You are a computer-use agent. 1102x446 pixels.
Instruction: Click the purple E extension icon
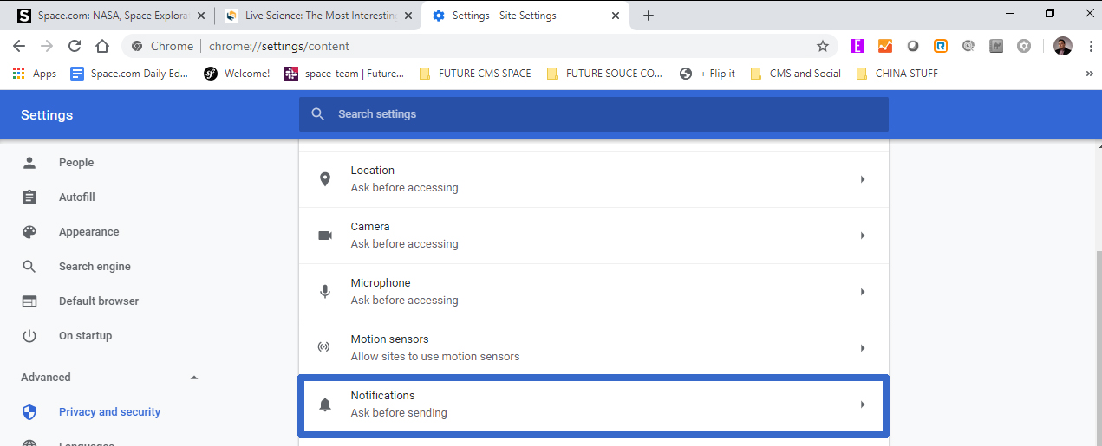[857, 46]
